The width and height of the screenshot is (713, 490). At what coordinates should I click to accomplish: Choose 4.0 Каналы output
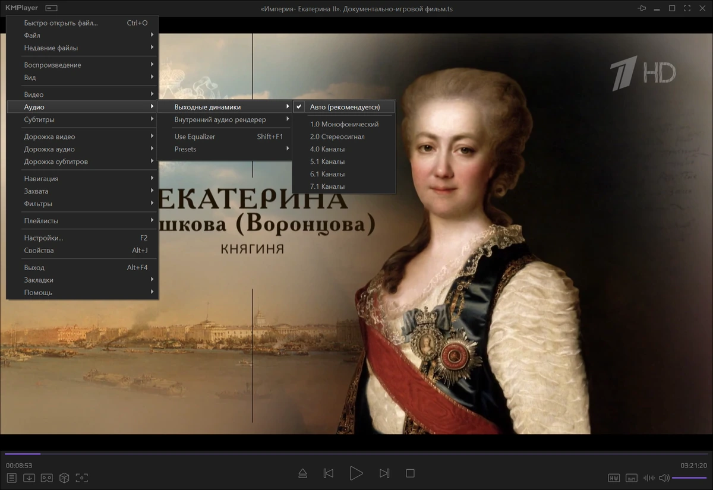(344, 149)
